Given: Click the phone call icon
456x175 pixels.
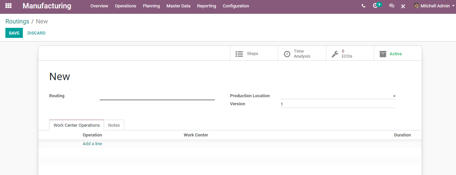Looking at the screenshot, I should 363,6.
